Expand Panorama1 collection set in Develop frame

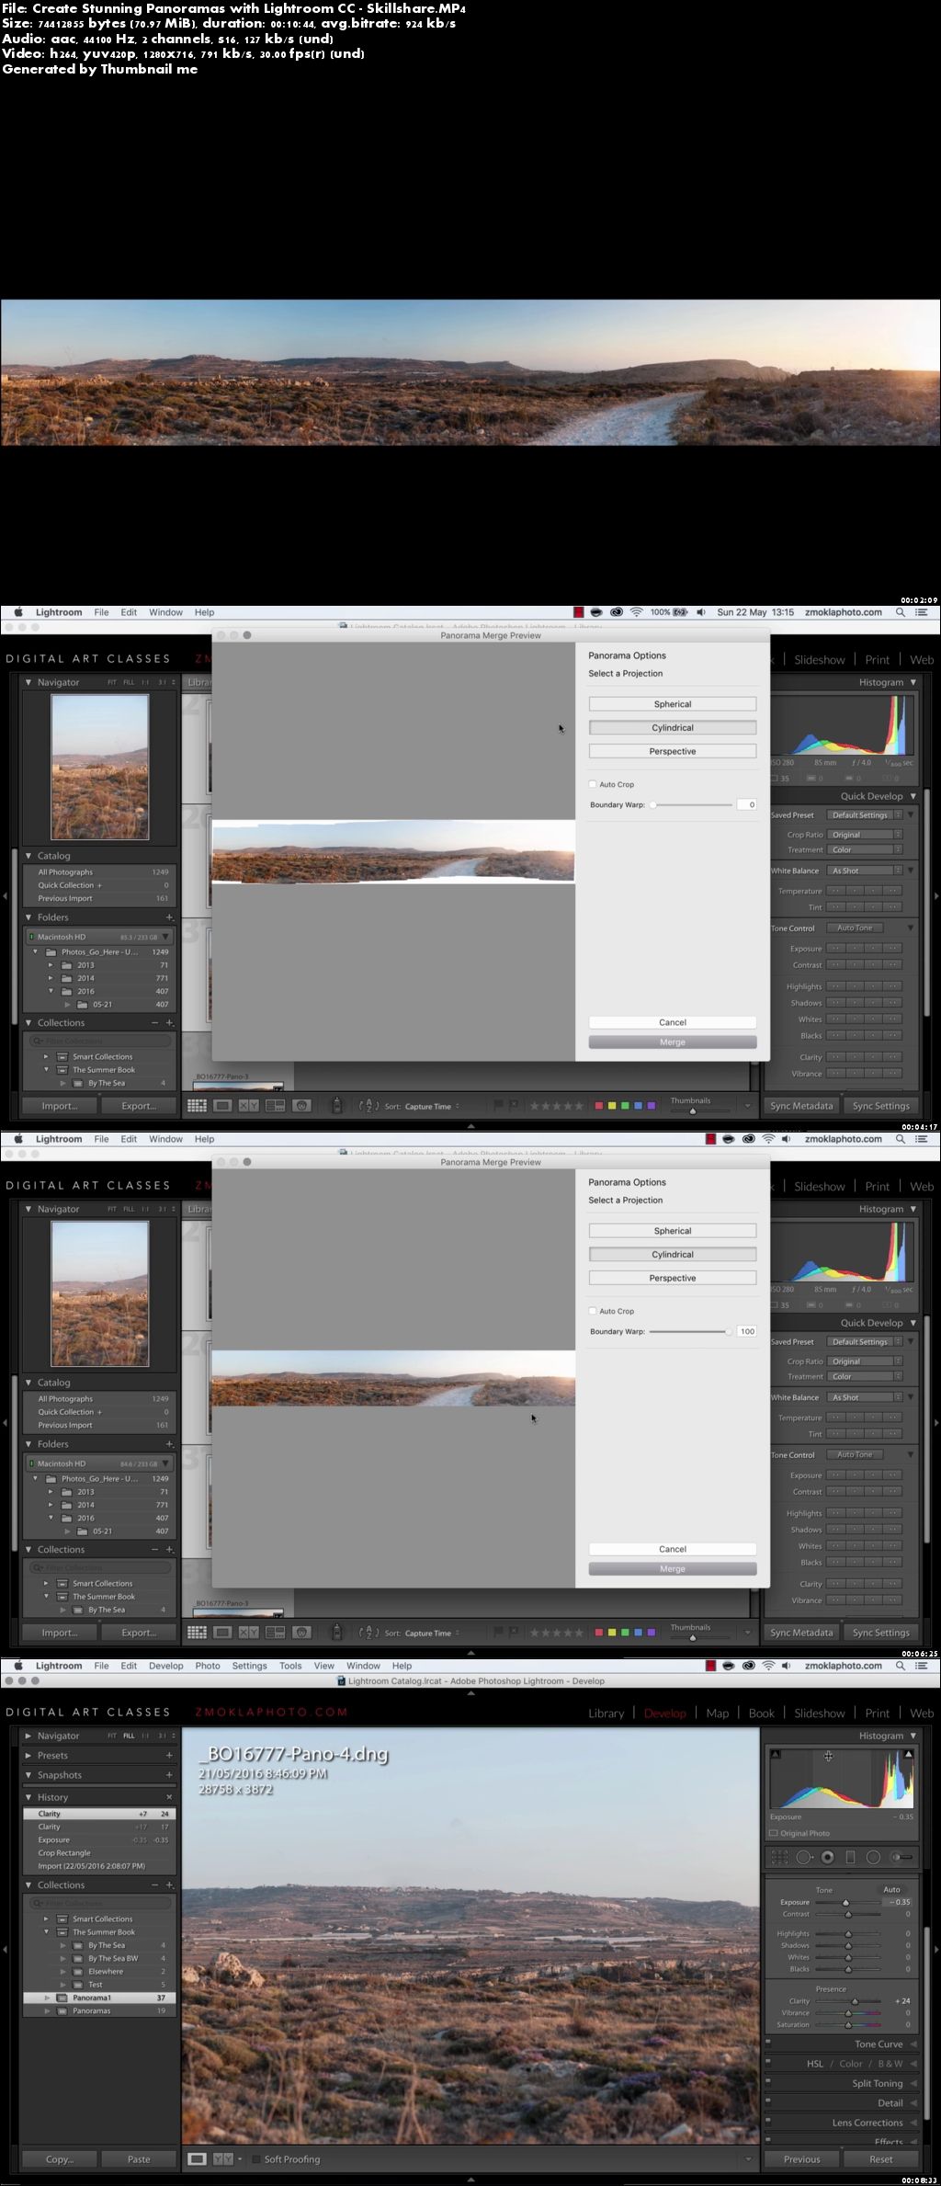coord(47,1998)
